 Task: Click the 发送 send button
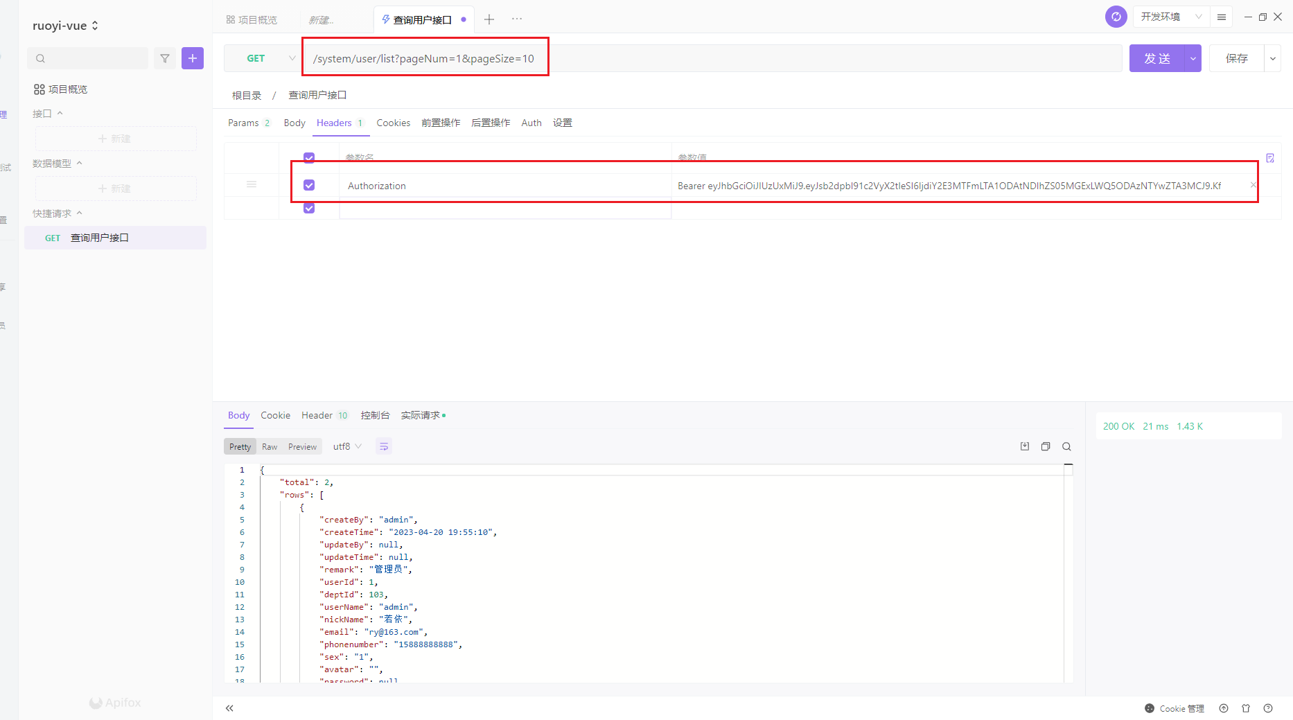click(1157, 59)
